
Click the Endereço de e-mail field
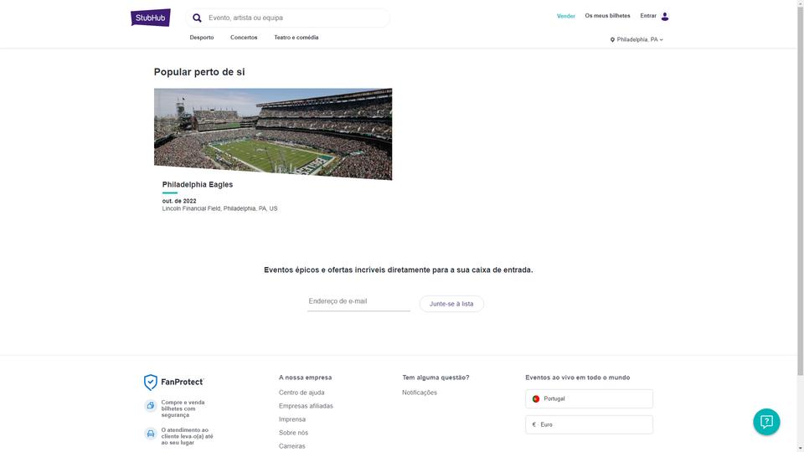358,302
